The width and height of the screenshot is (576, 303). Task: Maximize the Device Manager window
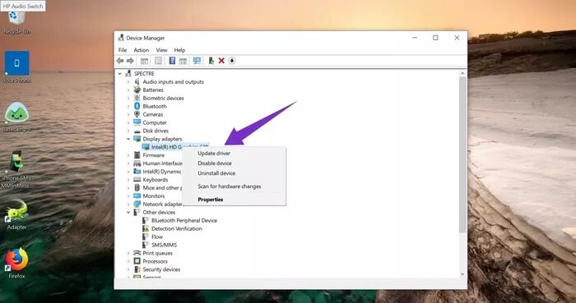435,38
